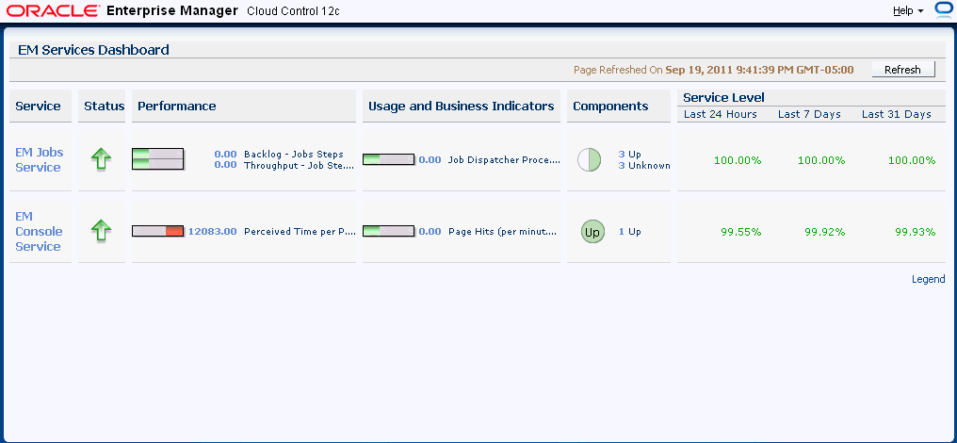The image size is (957, 443).
Task: Click the 3 Up components count link
Action: (x=629, y=154)
